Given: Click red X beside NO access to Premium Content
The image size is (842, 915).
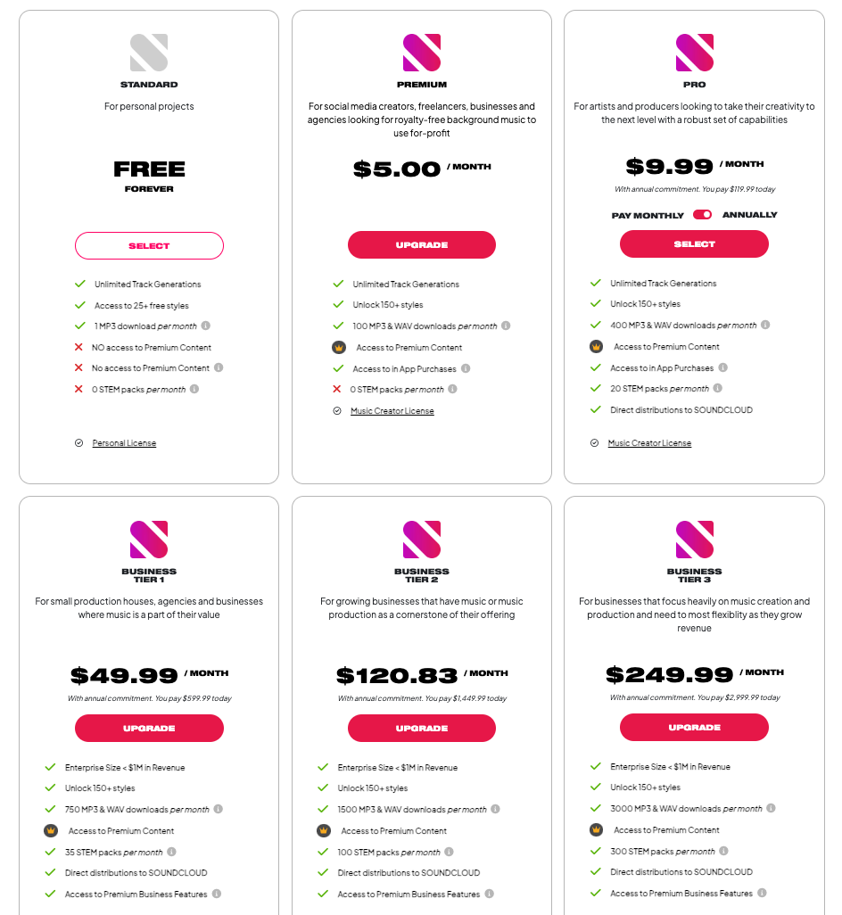Looking at the screenshot, I should point(78,348).
